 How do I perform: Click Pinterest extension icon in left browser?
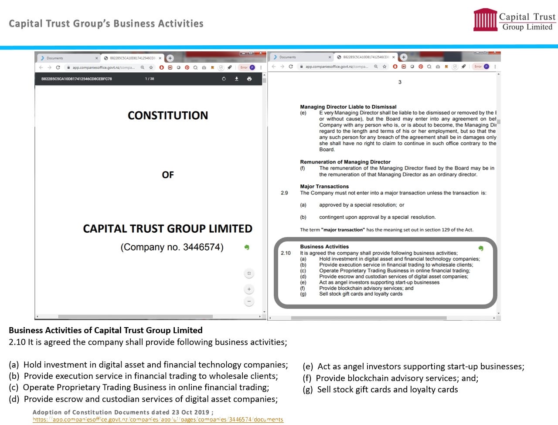click(187, 67)
